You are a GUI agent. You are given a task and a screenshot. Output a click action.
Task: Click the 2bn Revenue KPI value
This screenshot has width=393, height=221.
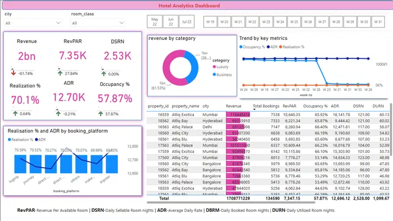[26, 56]
